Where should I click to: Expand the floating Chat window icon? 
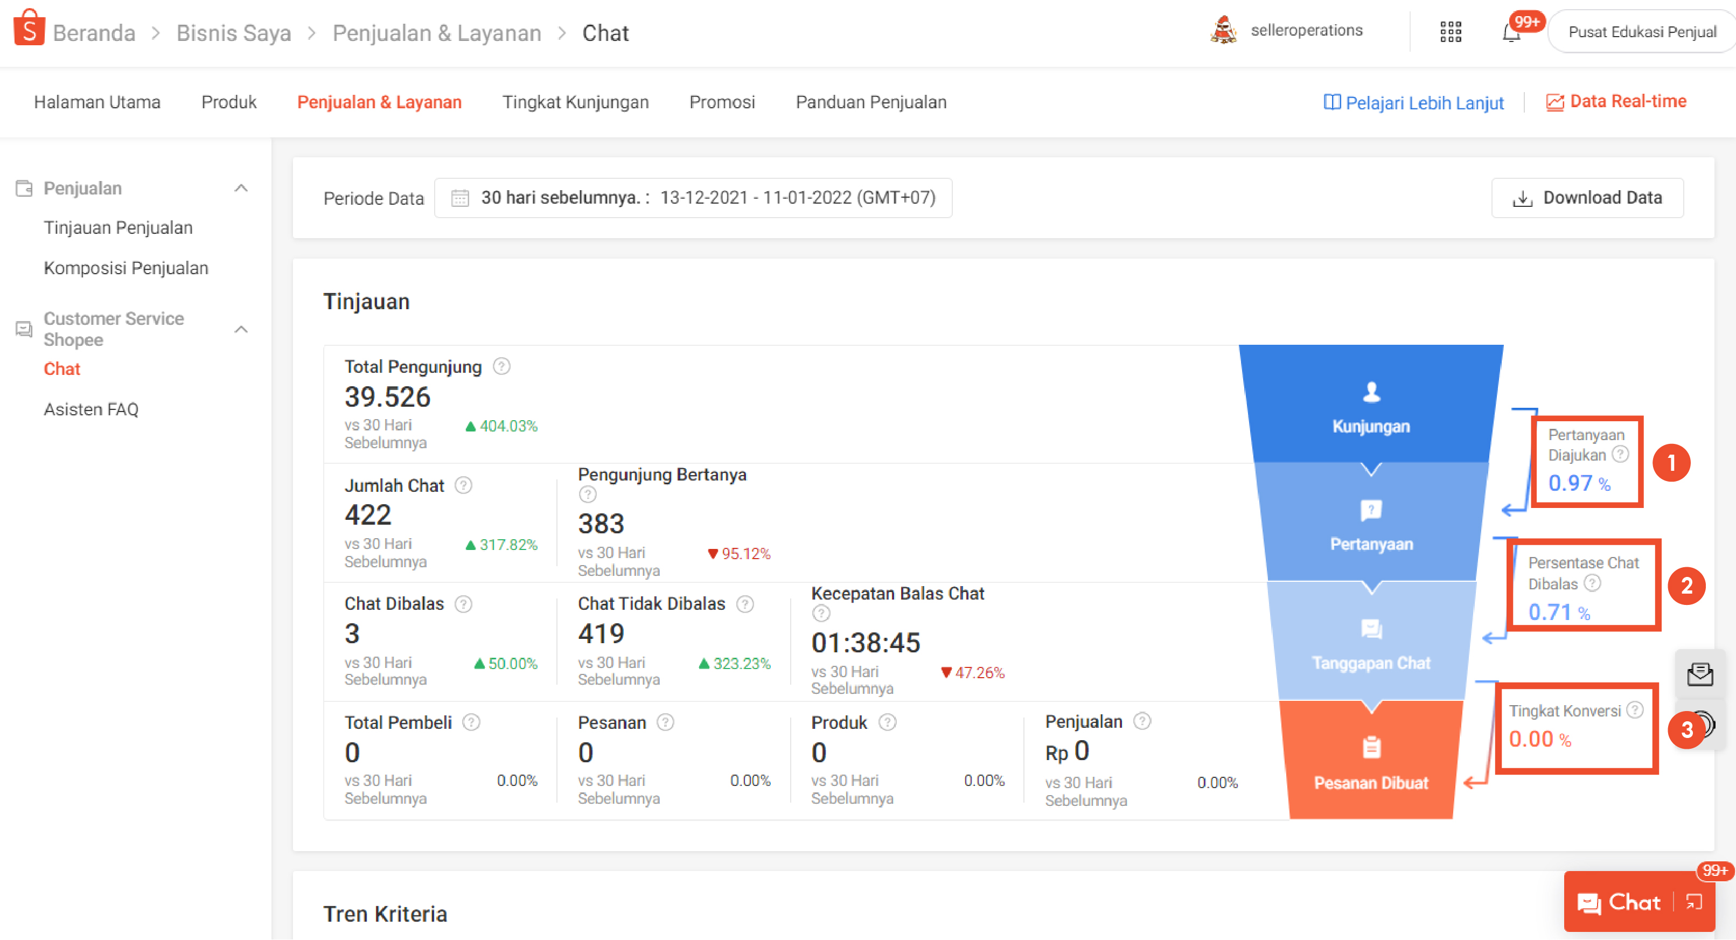[1694, 902]
